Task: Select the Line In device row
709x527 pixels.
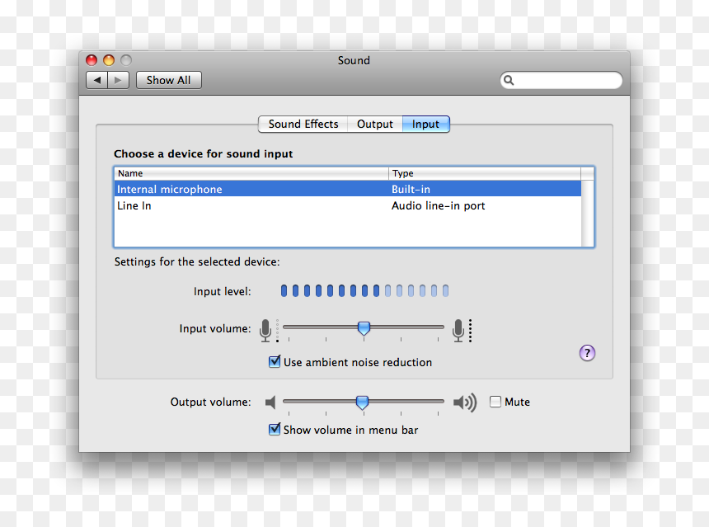Action: [x=347, y=206]
